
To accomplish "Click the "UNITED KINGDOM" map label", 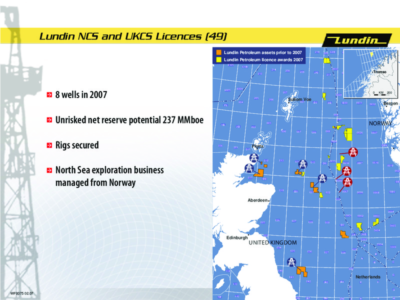I will tap(272, 242).
